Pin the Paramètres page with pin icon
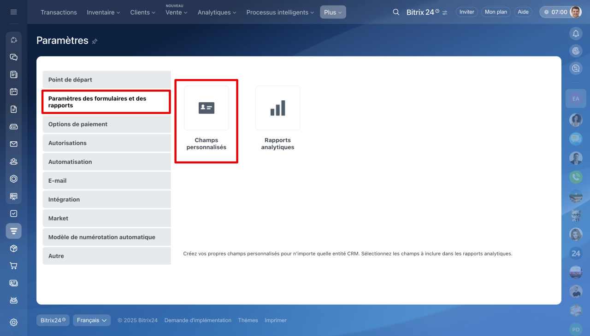Screen dimensions: 590x336 [x=94, y=41]
